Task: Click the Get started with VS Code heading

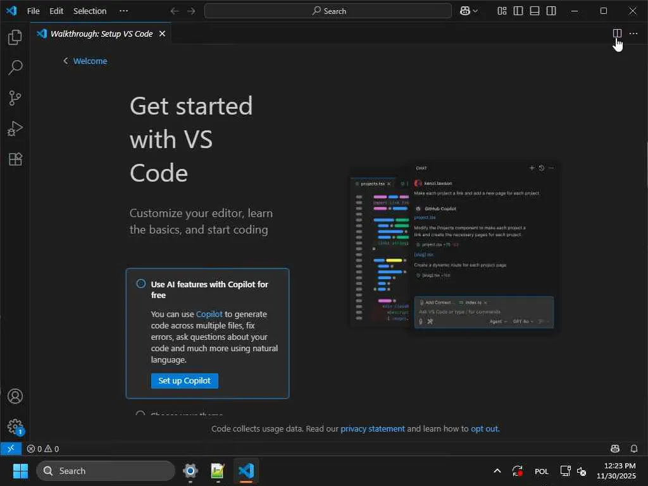Action: click(x=191, y=139)
